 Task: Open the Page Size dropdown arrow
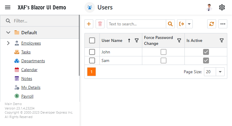[220, 72]
